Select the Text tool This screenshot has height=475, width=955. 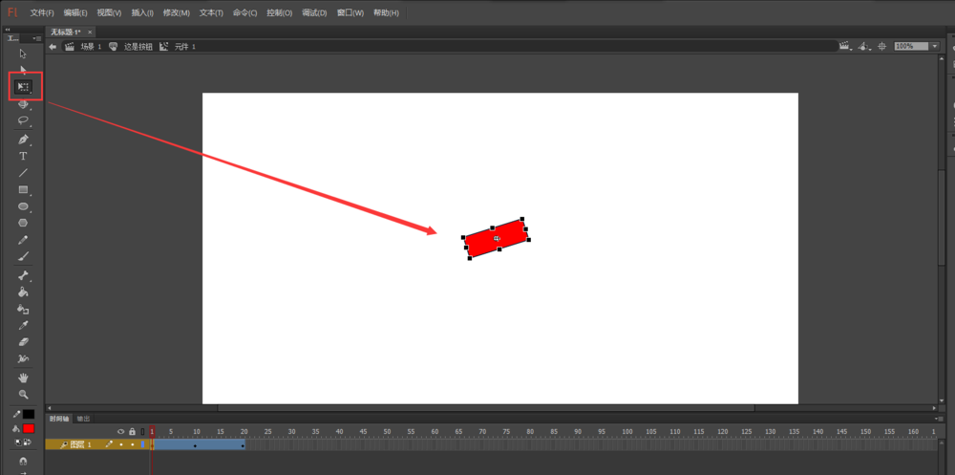point(23,156)
